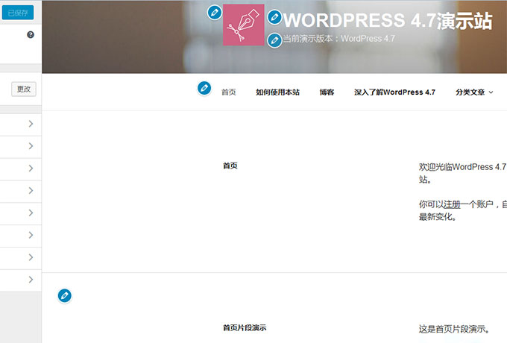The width and height of the screenshot is (507, 343).
Task: Click the pencil edit shortcut beside the tagline
Action: pos(274,40)
